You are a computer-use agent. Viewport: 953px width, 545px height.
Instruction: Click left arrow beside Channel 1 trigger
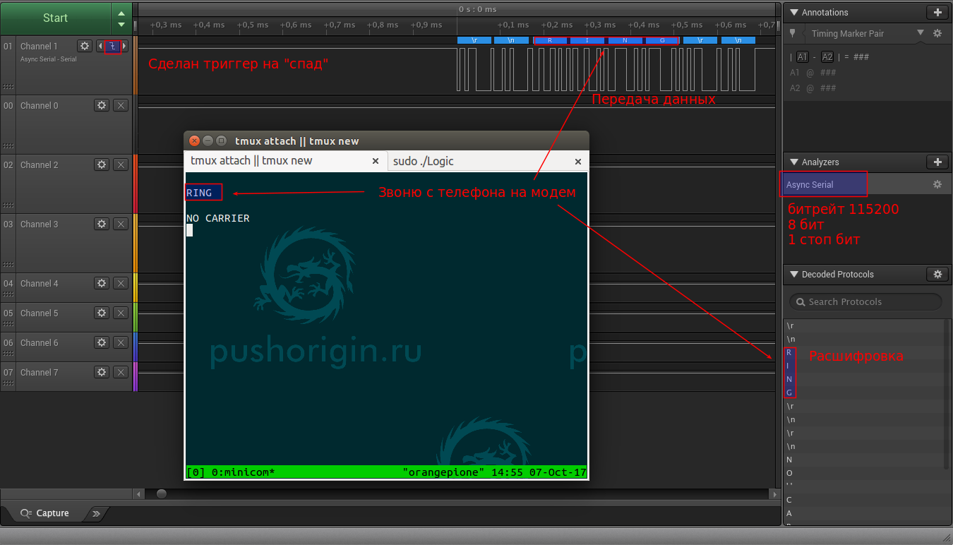click(x=100, y=45)
